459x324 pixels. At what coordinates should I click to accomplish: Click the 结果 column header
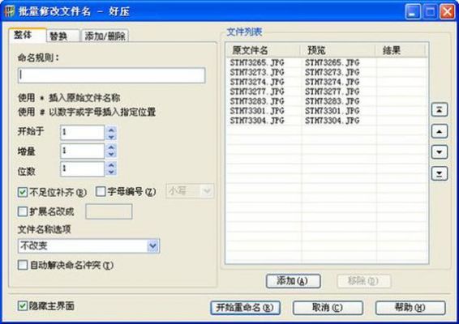pyautogui.click(x=401, y=50)
